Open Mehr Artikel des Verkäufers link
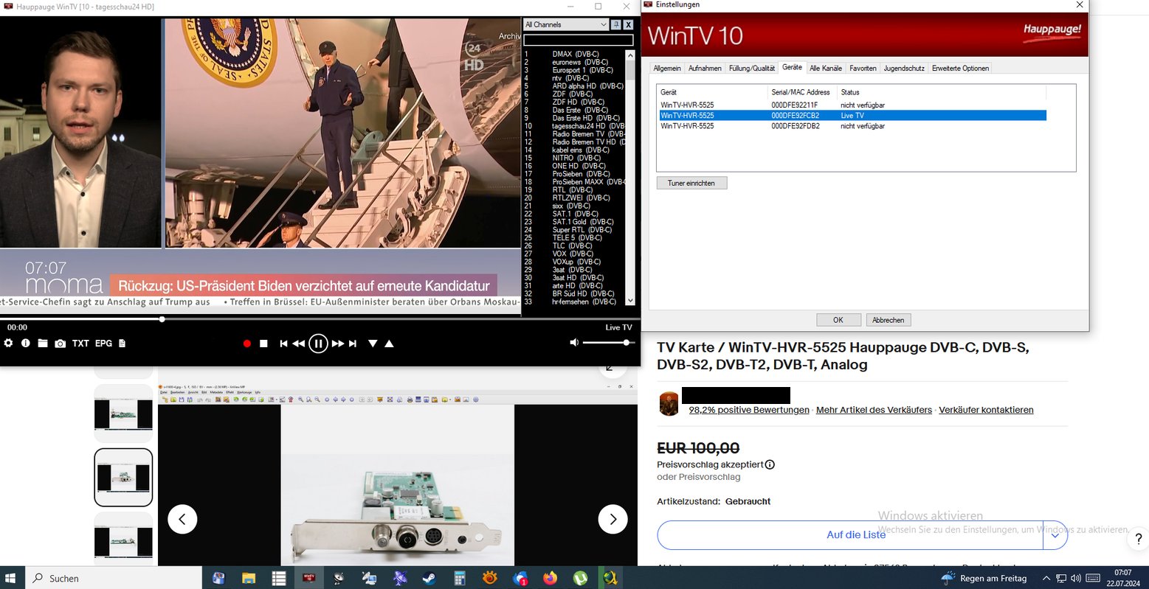This screenshot has height=589, width=1149. tap(874, 410)
